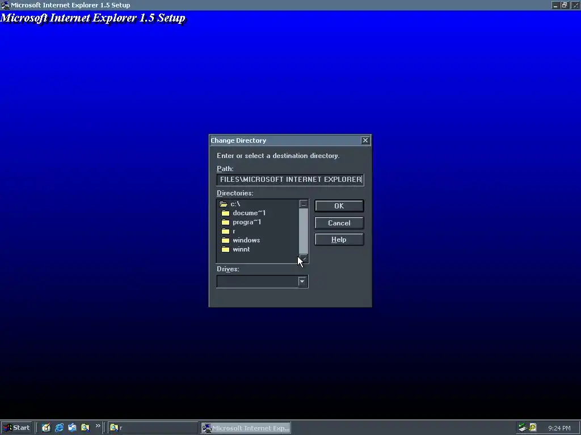Open the Drives dropdown list
Viewport: 581px width, 435px height.
click(x=302, y=282)
